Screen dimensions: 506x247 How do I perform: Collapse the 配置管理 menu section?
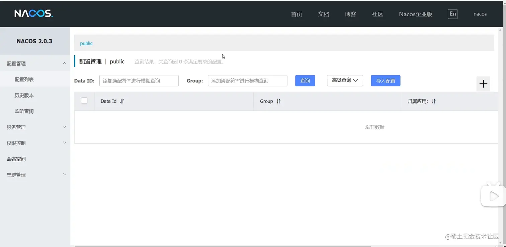coord(35,63)
